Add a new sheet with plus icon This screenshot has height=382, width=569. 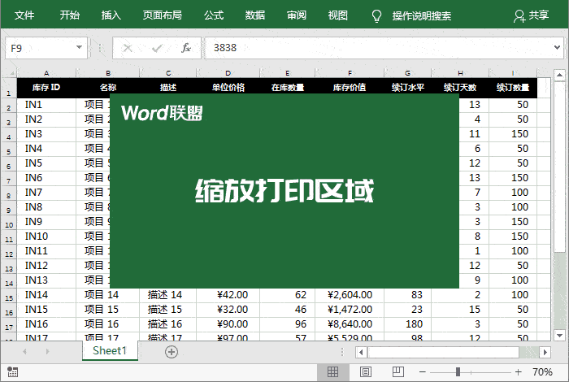(x=172, y=352)
